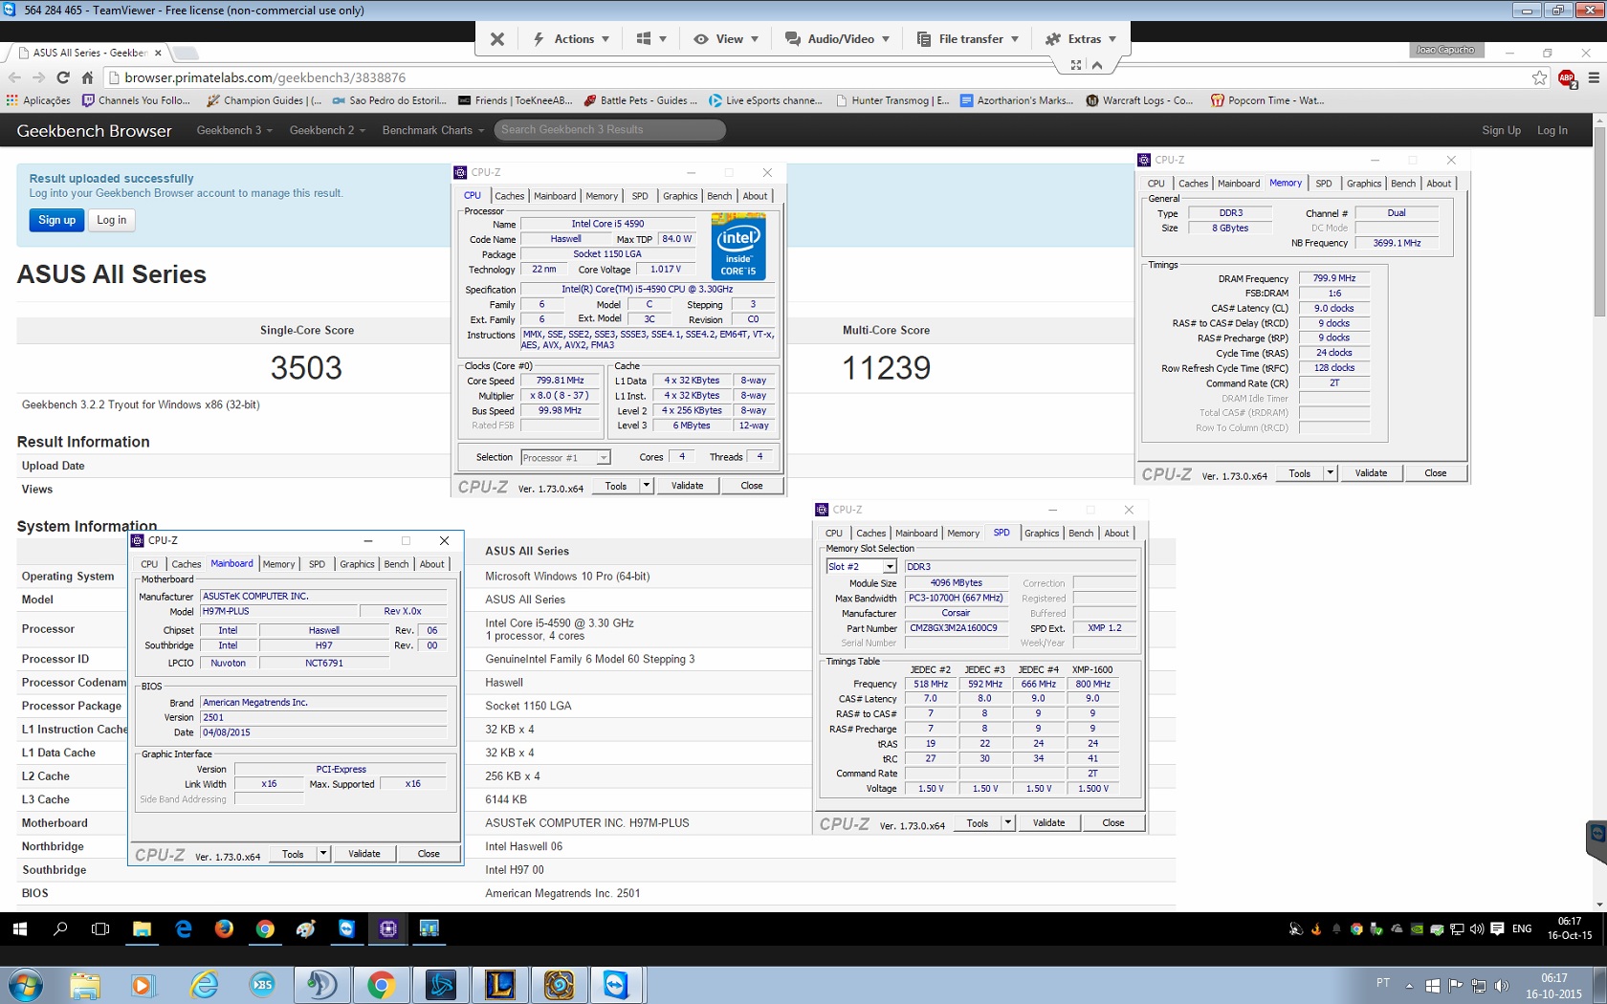Open the Windows-logo dropdown in TeamViewer toolbar
This screenshot has width=1607, height=1004.
651,39
